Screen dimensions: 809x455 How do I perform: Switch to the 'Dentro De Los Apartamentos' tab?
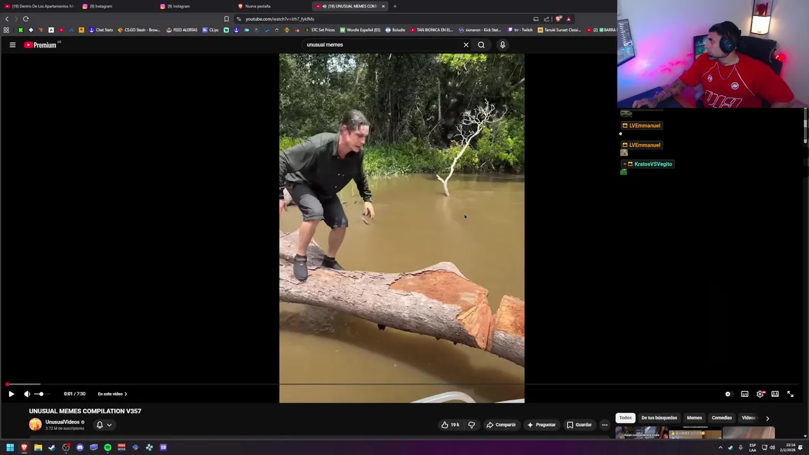point(39,6)
